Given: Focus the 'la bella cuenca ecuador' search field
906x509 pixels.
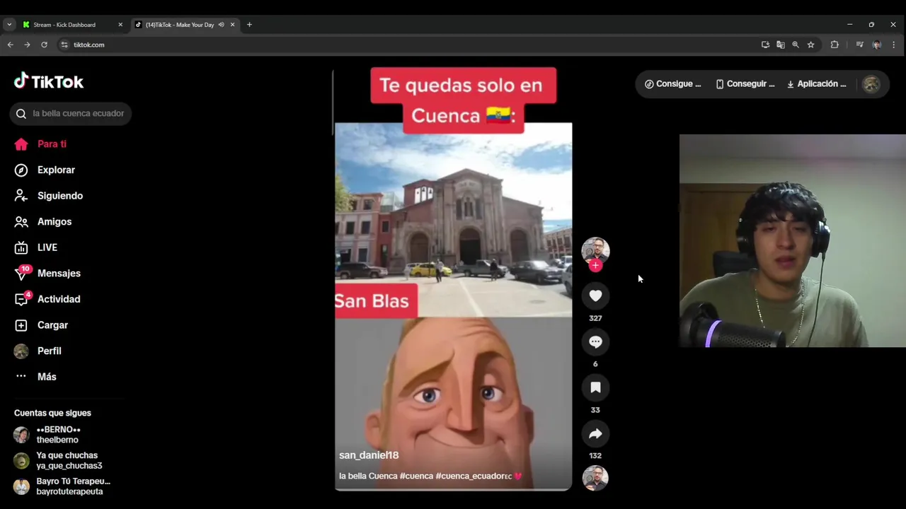Looking at the screenshot, I should pos(71,113).
